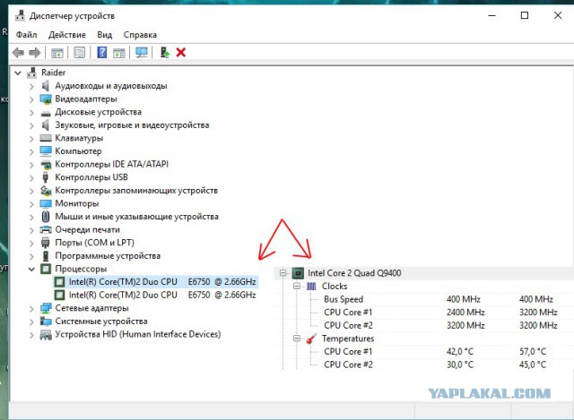Click the Raider computer icon

tap(32, 73)
